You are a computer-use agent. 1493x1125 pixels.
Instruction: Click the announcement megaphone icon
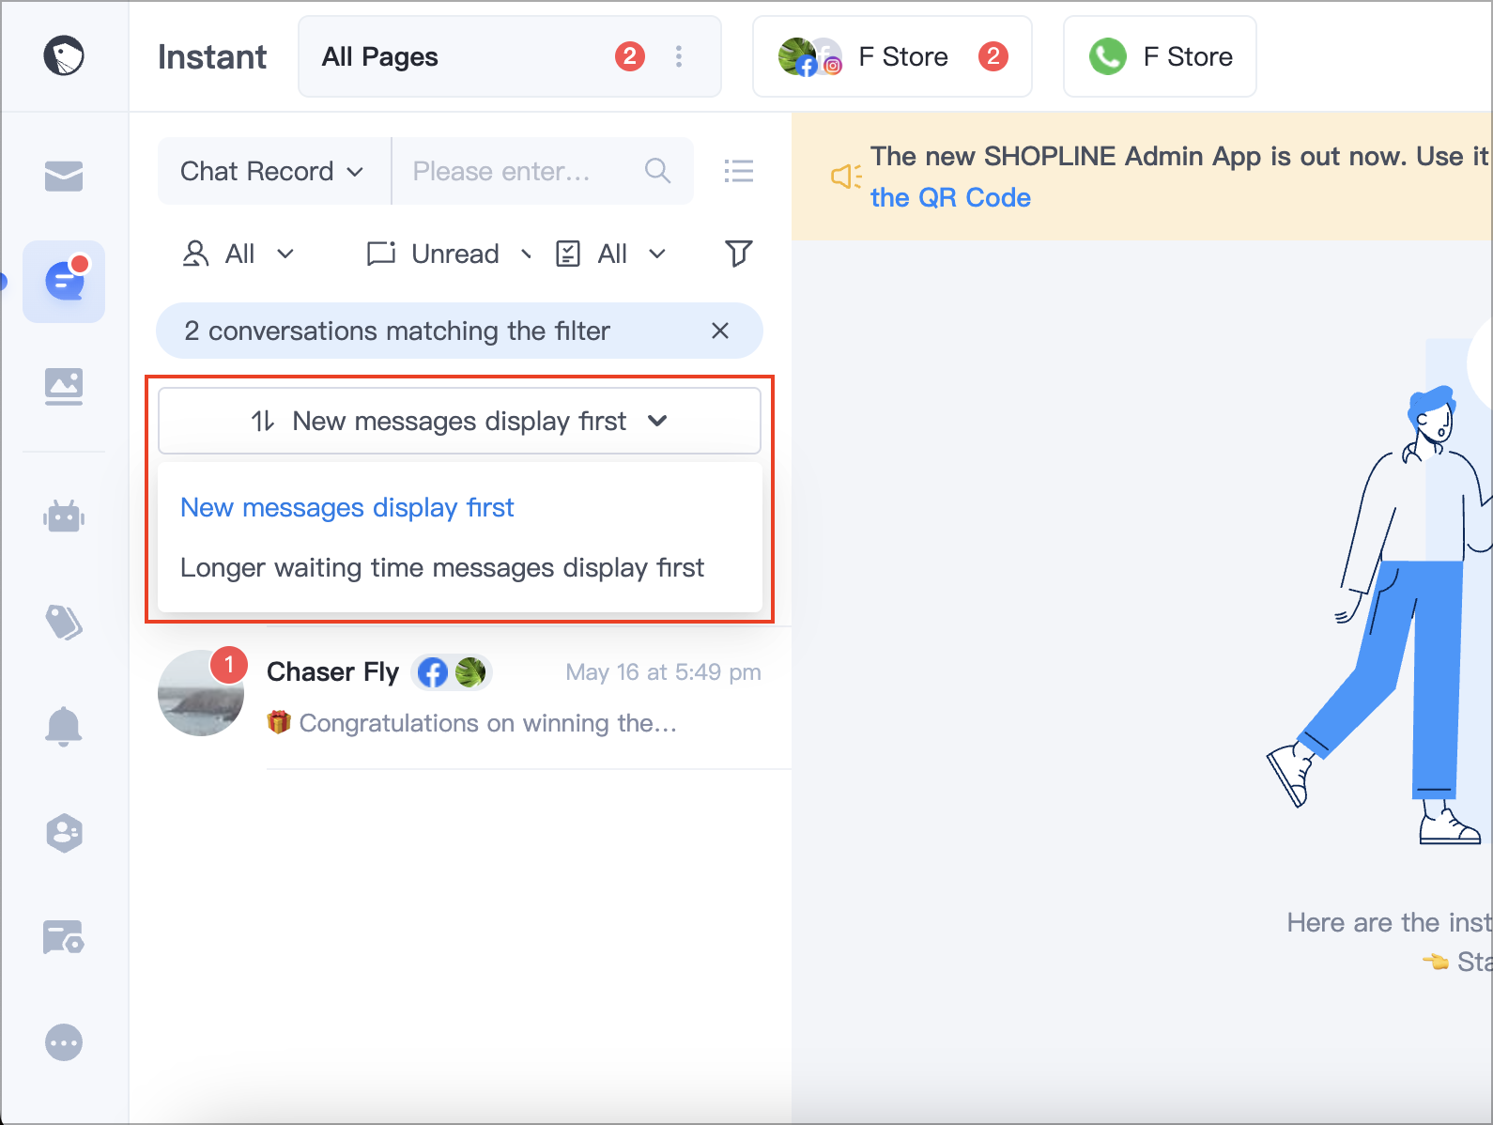846,176
